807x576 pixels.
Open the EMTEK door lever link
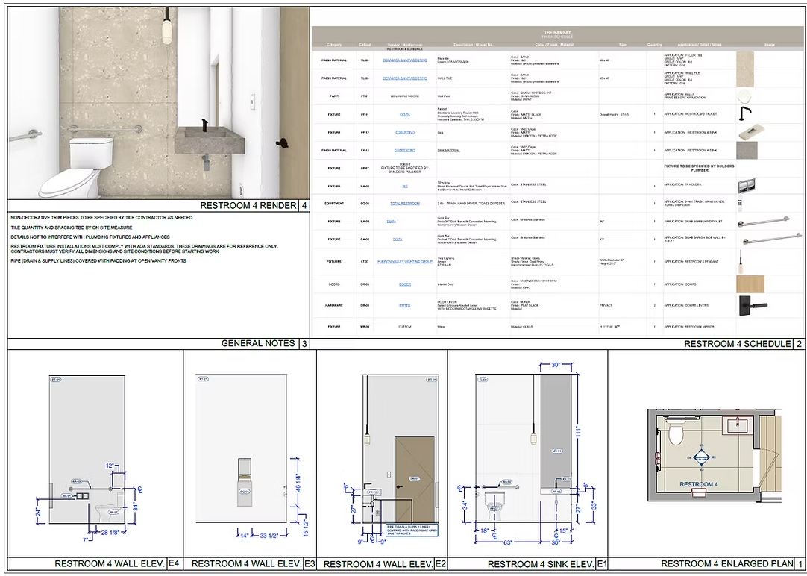[x=405, y=305]
